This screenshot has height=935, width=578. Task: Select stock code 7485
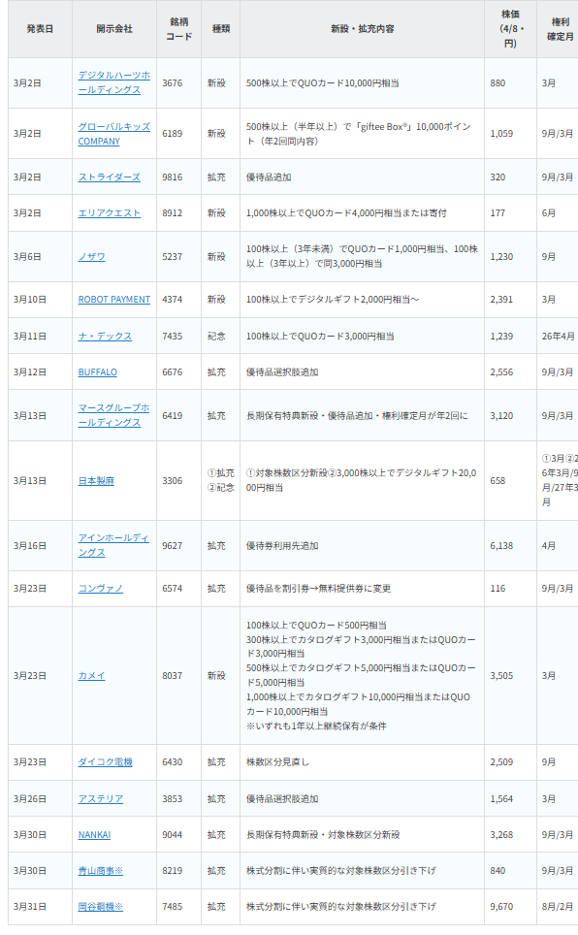(x=173, y=906)
